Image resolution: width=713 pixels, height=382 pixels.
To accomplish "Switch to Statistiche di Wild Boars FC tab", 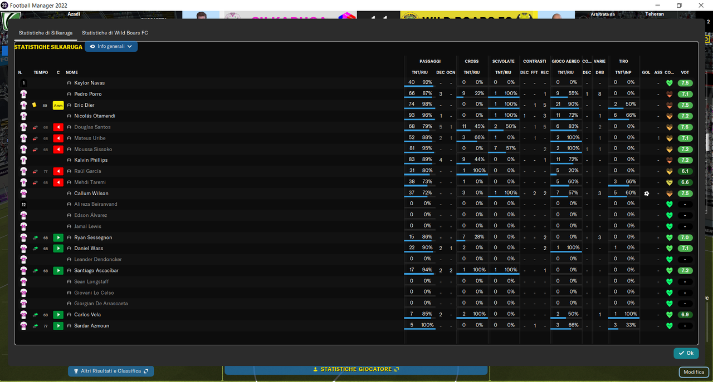I will pos(115,33).
